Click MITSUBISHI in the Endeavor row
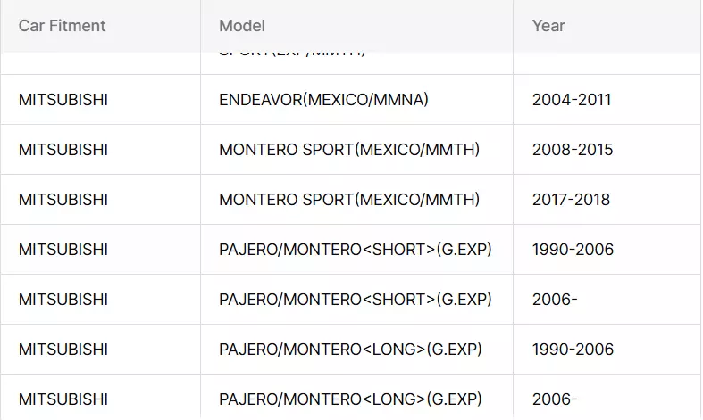 [x=63, y=99]
